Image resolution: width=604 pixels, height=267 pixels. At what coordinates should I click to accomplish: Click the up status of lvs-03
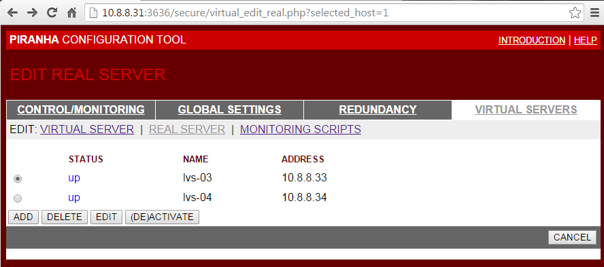click(x=74, y=178)
